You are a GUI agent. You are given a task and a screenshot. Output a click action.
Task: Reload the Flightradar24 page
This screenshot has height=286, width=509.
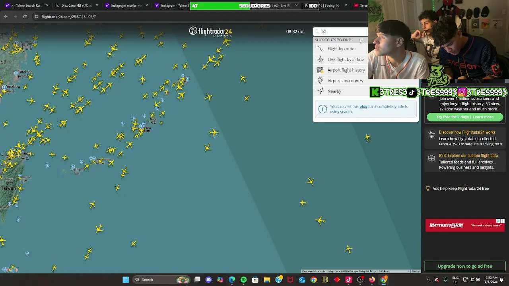click(x=25, y=17)
